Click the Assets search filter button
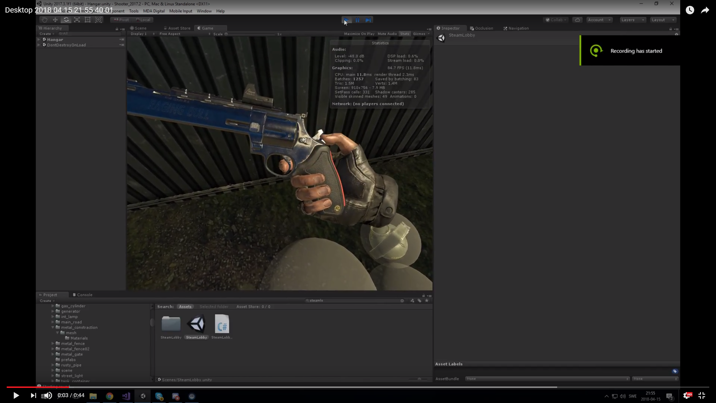Image resolution: width=716 pixels, height=403 pixels. point(185,306)
